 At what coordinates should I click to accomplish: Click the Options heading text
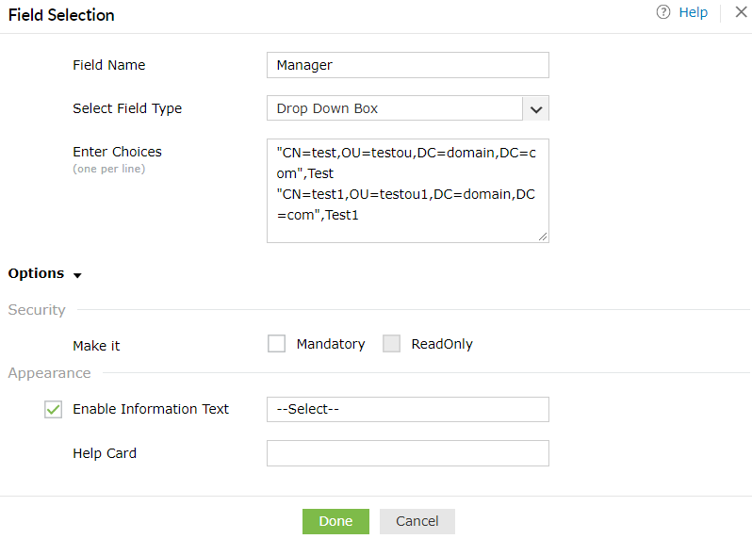tap(36, 273)
